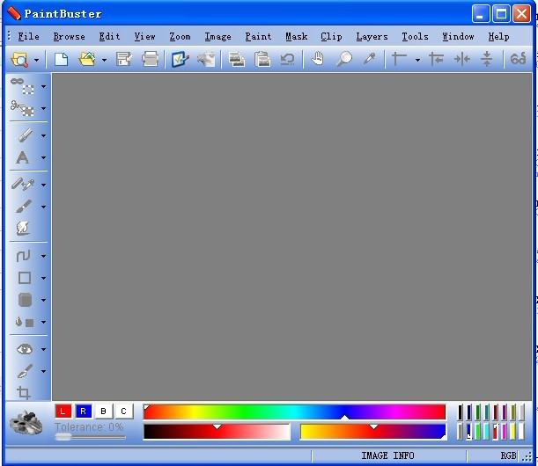Create a new blank image
Image resolution: width=538 pixels, height=466 pixels.
pyautogui.click(x=61, y=59)
